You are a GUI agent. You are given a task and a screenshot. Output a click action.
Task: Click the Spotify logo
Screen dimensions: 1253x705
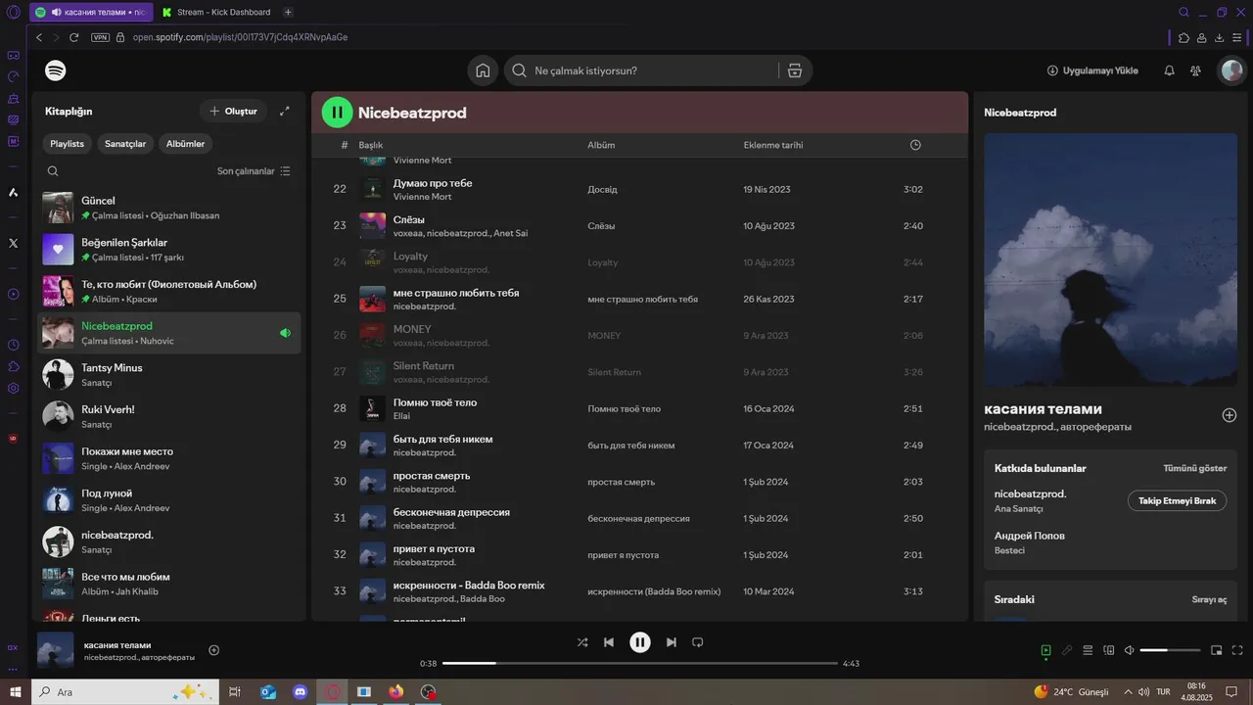pos(56,70)
